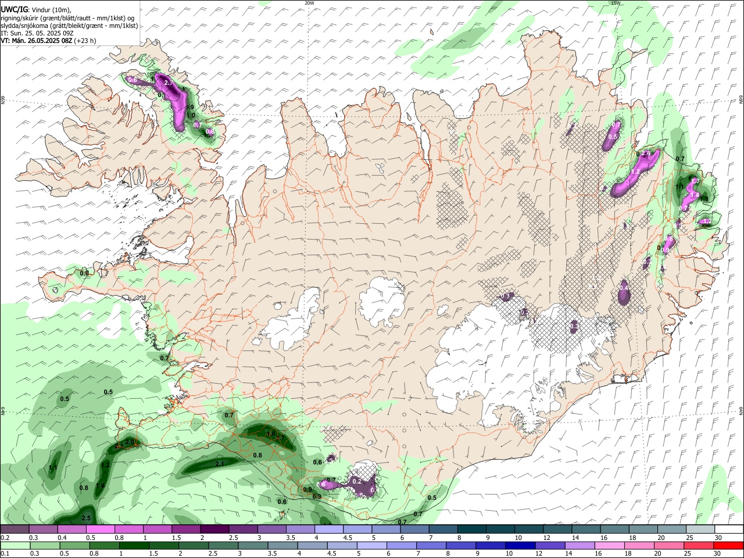This screenshot has height=558, width=744.
Task: Click the deep blue swatch labeled 10 in bottom legend
Action: coord(519,546)
